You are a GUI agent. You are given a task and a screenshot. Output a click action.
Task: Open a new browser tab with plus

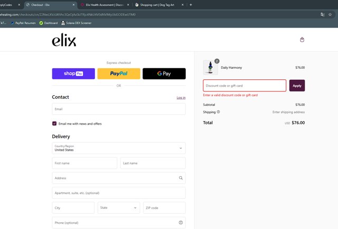(x=191, y=5)
